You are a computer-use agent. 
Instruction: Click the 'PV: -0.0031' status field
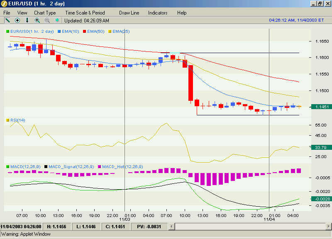click(x=149, y=227)
